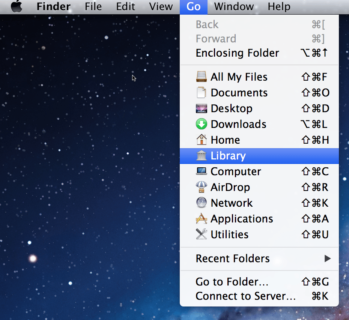Open the View menu
Image resolution: width=349 pixels, height=320 pixels.
point(161,6)
